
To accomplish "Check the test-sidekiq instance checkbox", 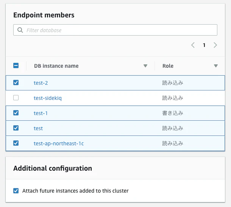I will tap(16, 98).
